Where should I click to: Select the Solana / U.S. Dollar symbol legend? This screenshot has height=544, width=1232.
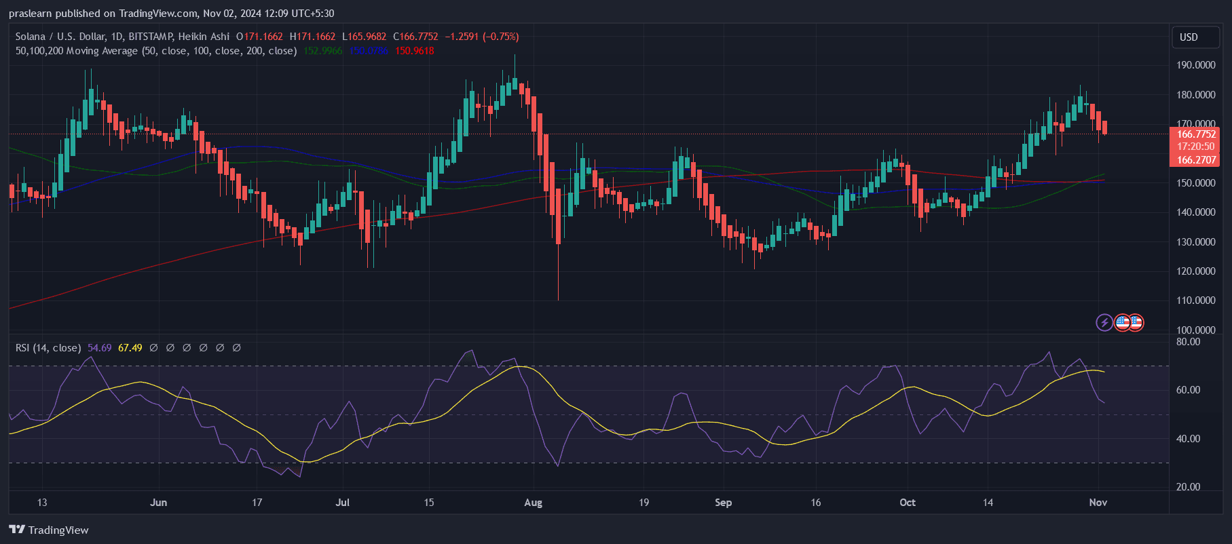122,37
